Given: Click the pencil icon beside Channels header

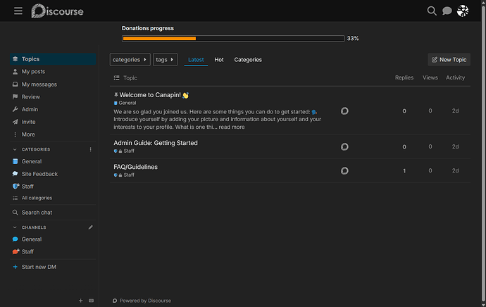Looking at the screenshot, I should (x=90, y=227).
